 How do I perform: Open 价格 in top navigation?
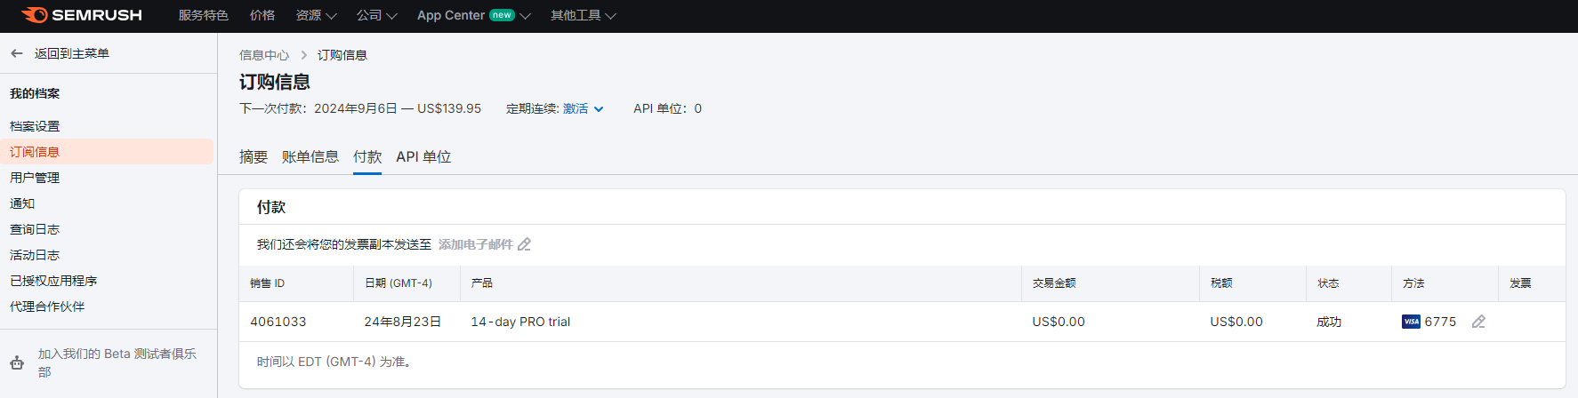pyautogui.click(x=262, y=15)
